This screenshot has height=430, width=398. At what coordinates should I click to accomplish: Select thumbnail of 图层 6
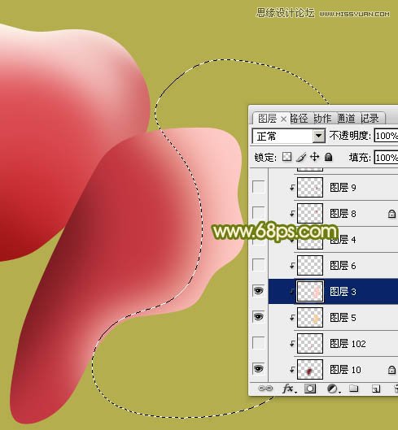(310, 265)
